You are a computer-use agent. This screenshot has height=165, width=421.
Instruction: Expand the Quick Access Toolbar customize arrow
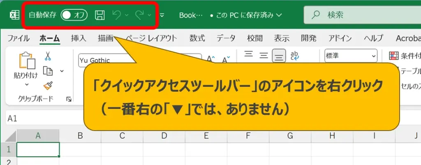[x=162, y=16]
